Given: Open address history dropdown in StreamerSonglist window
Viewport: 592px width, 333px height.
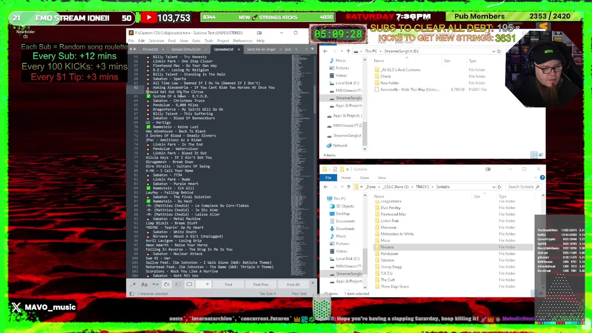Looking at the screenshot, I should [x=493, y=51].
